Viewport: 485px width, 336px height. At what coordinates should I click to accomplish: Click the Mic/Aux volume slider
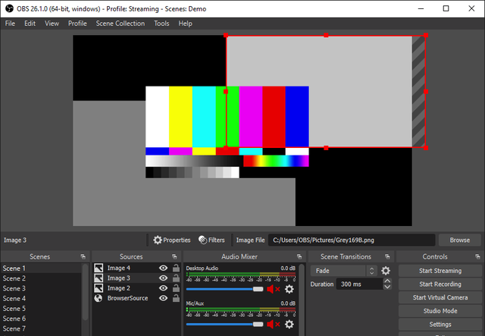(224, 324)
